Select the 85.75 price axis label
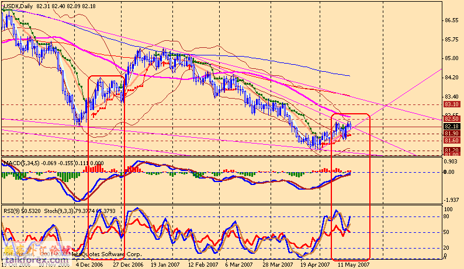 point(451,40)
